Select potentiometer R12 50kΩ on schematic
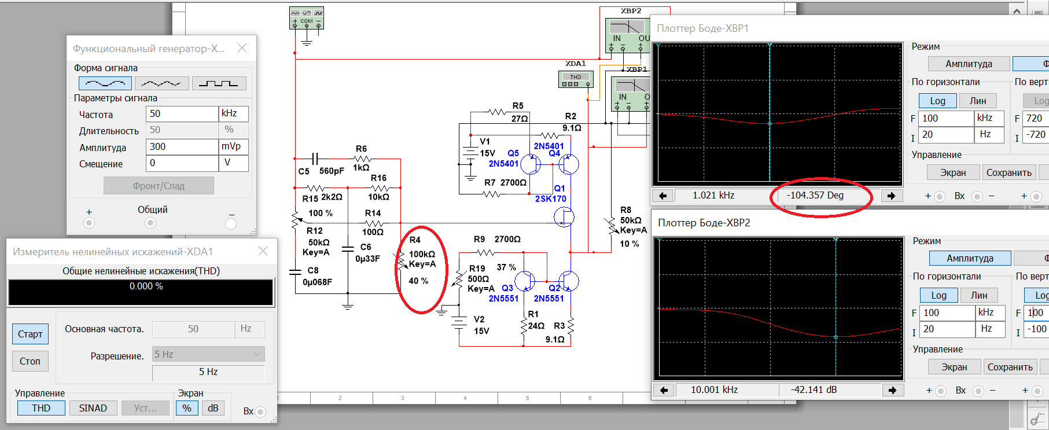This screenshot has height=430, width=1049. tap(296, 220)
